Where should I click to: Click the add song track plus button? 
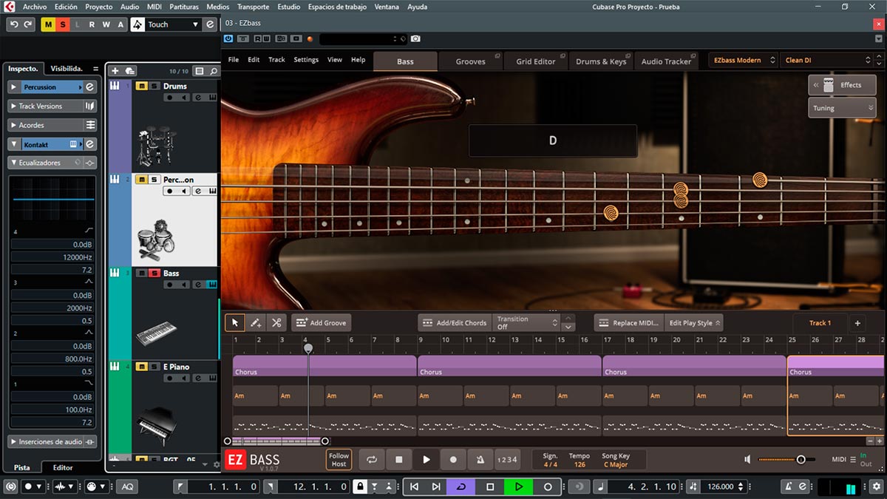857,323
